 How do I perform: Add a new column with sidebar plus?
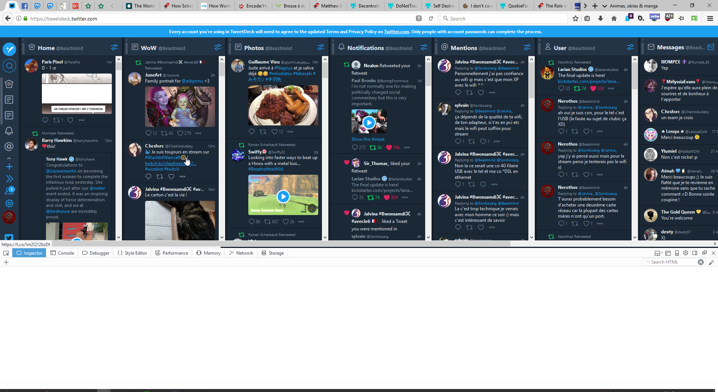pos(9,167)
